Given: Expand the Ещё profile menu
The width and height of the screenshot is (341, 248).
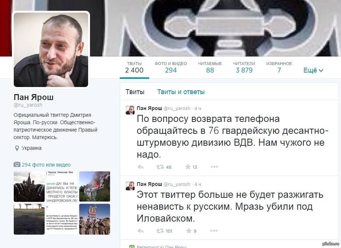Looking at the screenshot, I should point(313,70).
